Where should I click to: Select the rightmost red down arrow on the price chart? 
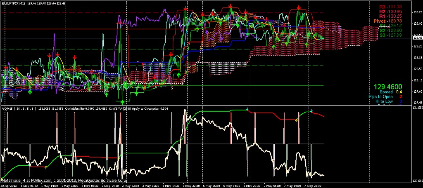(299, 7)
